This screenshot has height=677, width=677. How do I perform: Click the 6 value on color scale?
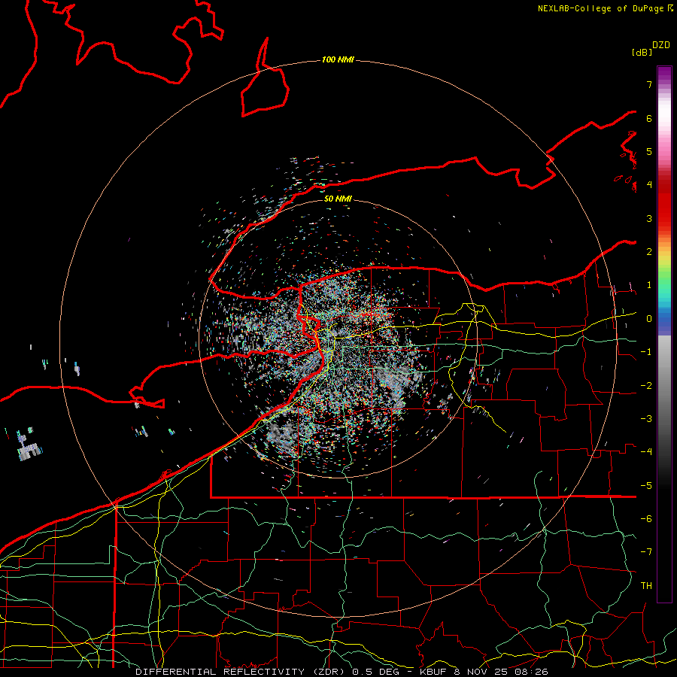coord(649,118)
